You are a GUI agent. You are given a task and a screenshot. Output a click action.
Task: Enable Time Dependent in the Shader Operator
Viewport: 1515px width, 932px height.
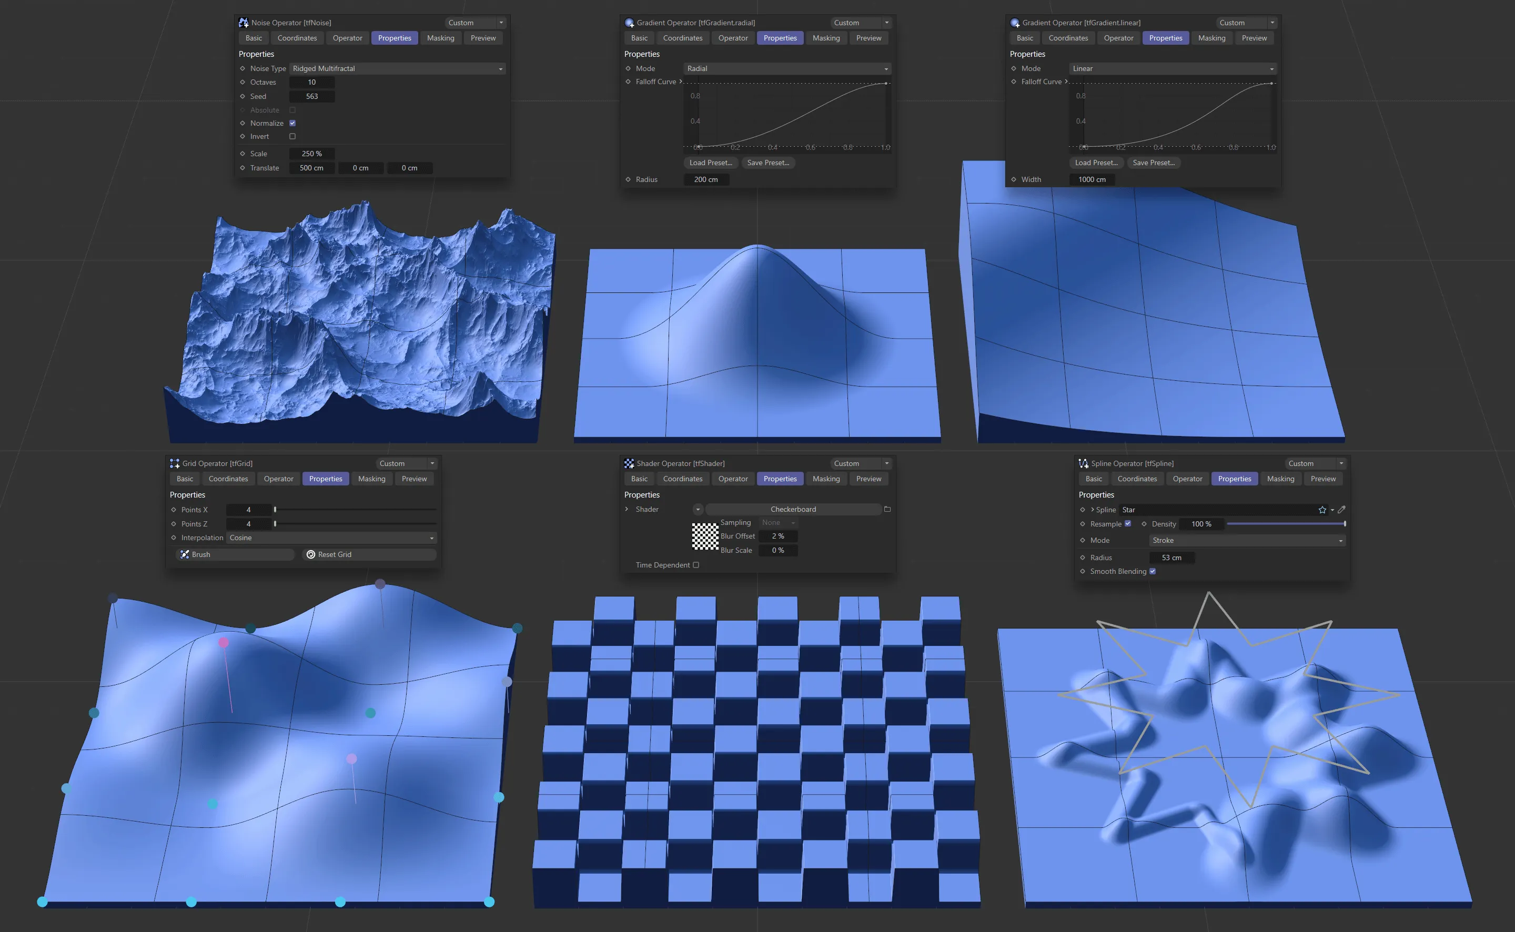click(x=696, y=565)
